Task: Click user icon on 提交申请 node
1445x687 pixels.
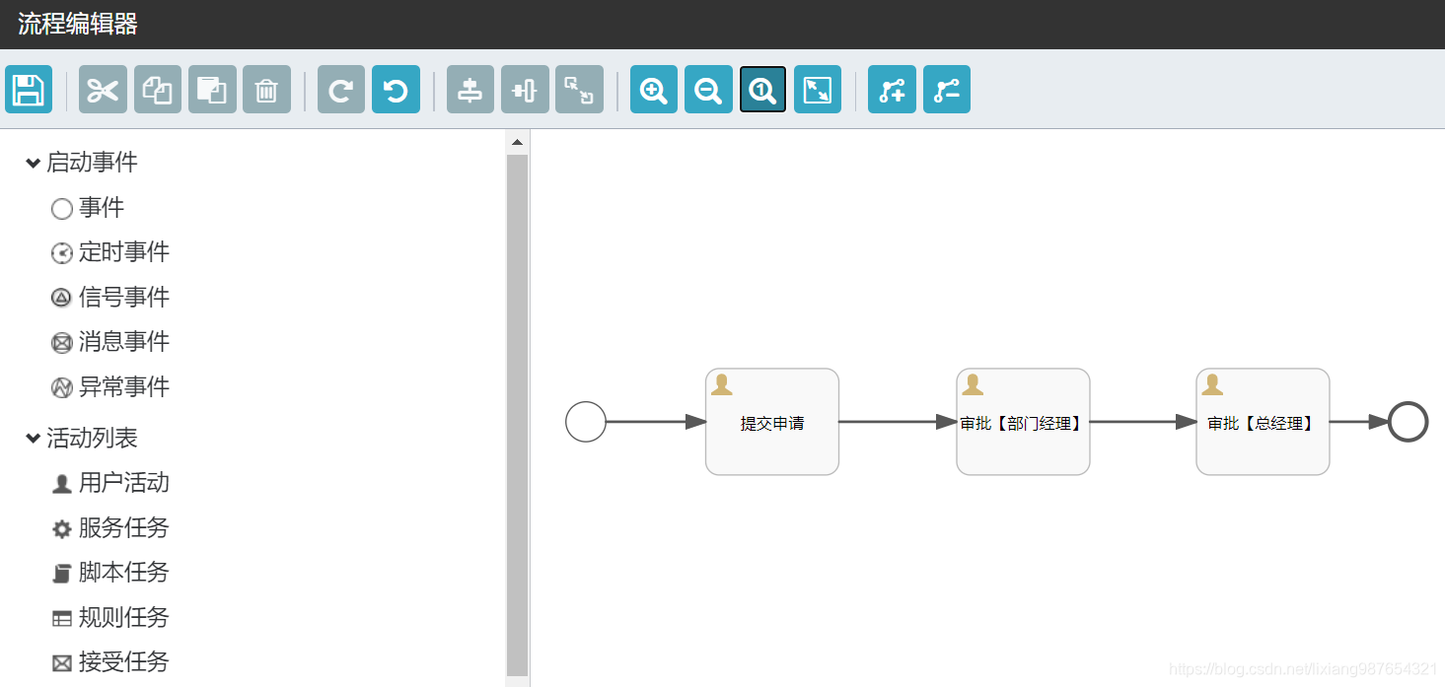Action: click(722, 384)
